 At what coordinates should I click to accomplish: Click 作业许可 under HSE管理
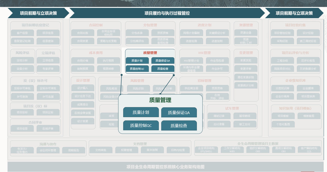pos(217,69)
